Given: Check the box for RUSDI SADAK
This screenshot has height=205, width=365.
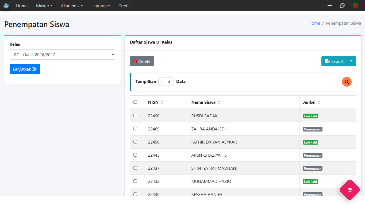Looking at the screenshot, I should (135, 116).
